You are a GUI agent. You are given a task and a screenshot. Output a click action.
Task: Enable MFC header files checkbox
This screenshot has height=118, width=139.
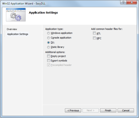pyautogui.click(x=94, y=38)
